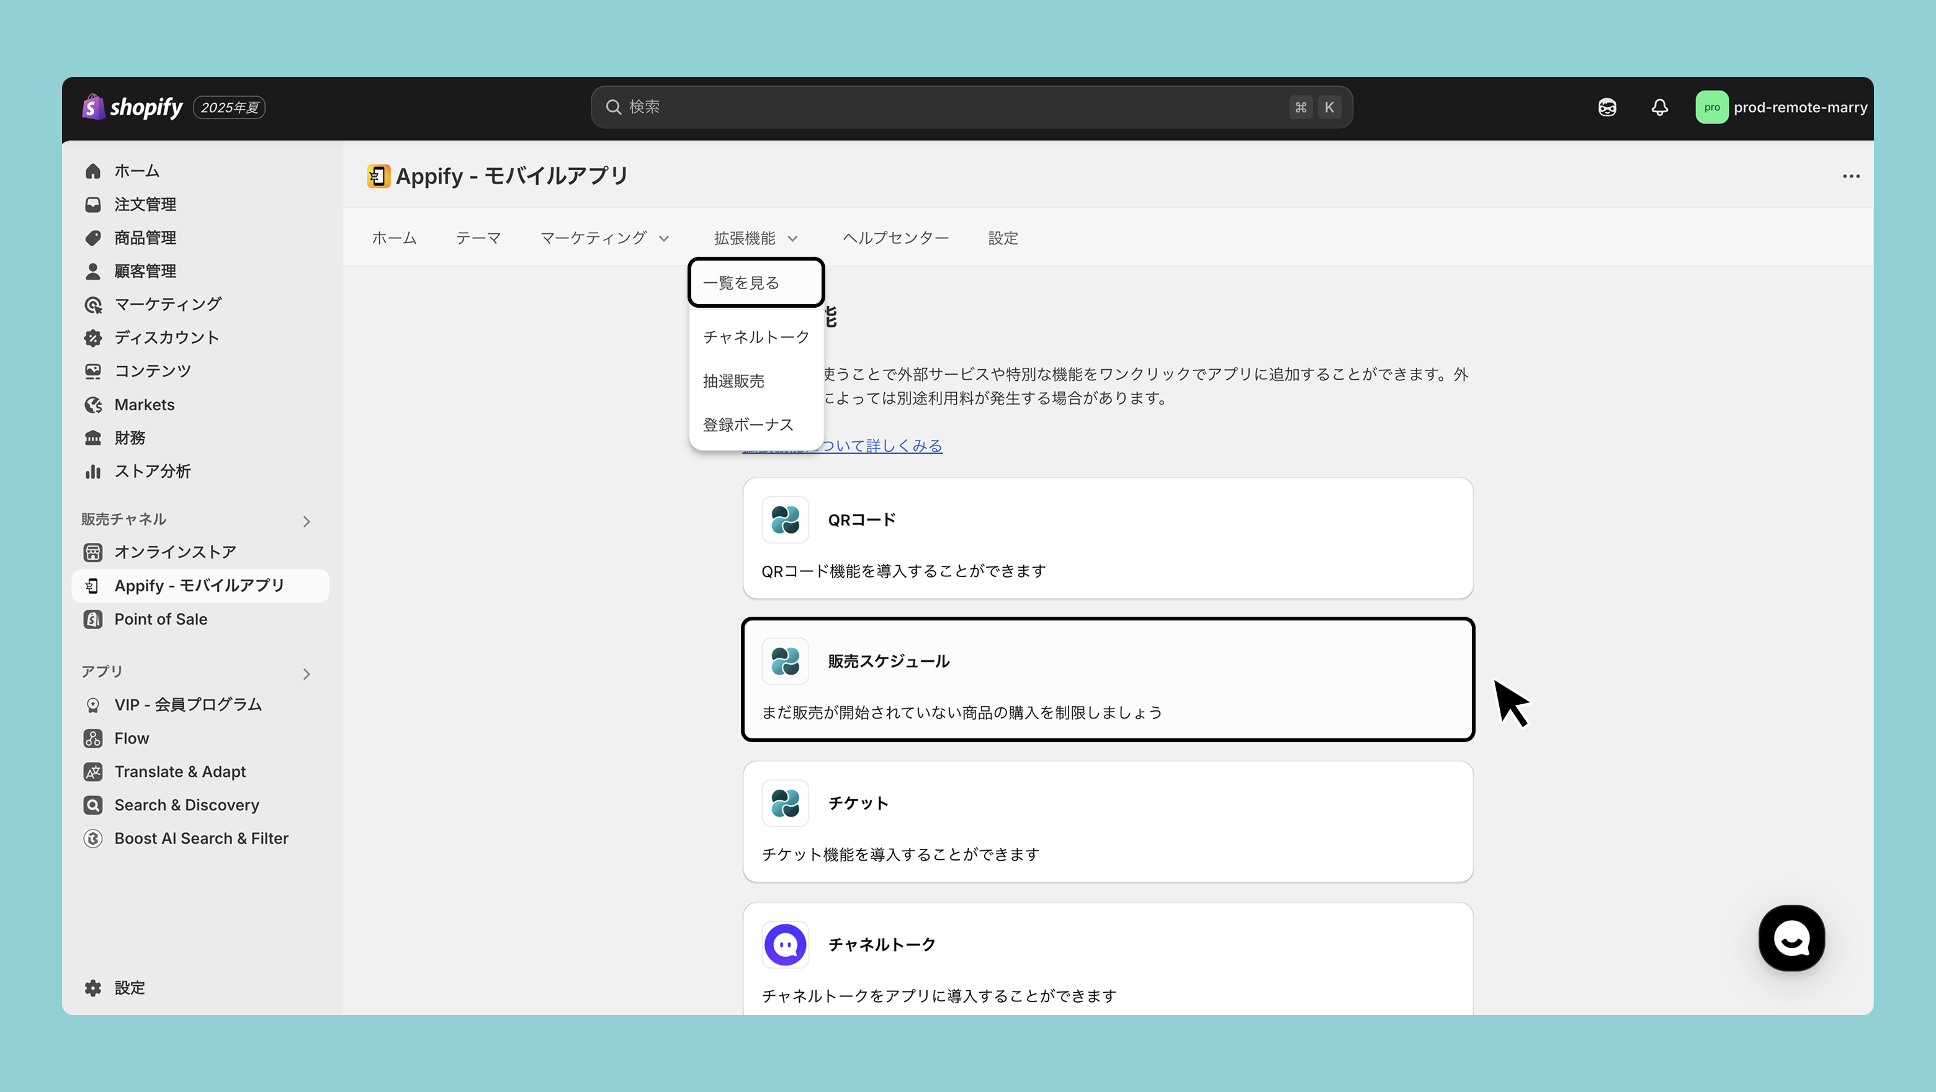This screenshot has height=1092, width=1936.
Task: Open the Sidekick assistant icon in top bar
Action: (1607, 107)
